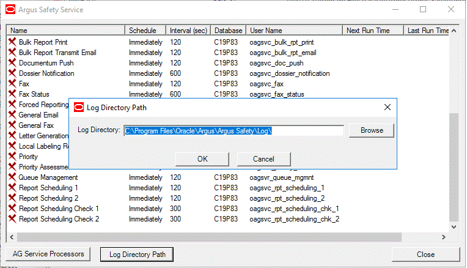
Task: Click the red X icon beside Fax Status
Action: tap(12, 94)
